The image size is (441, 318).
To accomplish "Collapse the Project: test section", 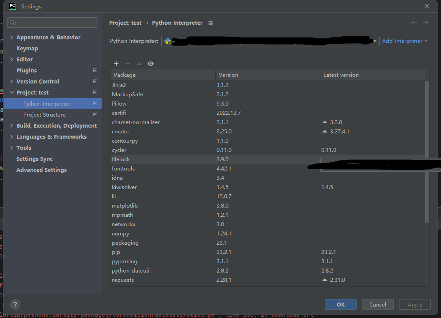I will (11, 92).
